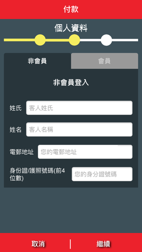Viewport: 142px width, 252px height.
Task: Focus the 客人名稱 name input field
Action: click(x=79, y=129)
